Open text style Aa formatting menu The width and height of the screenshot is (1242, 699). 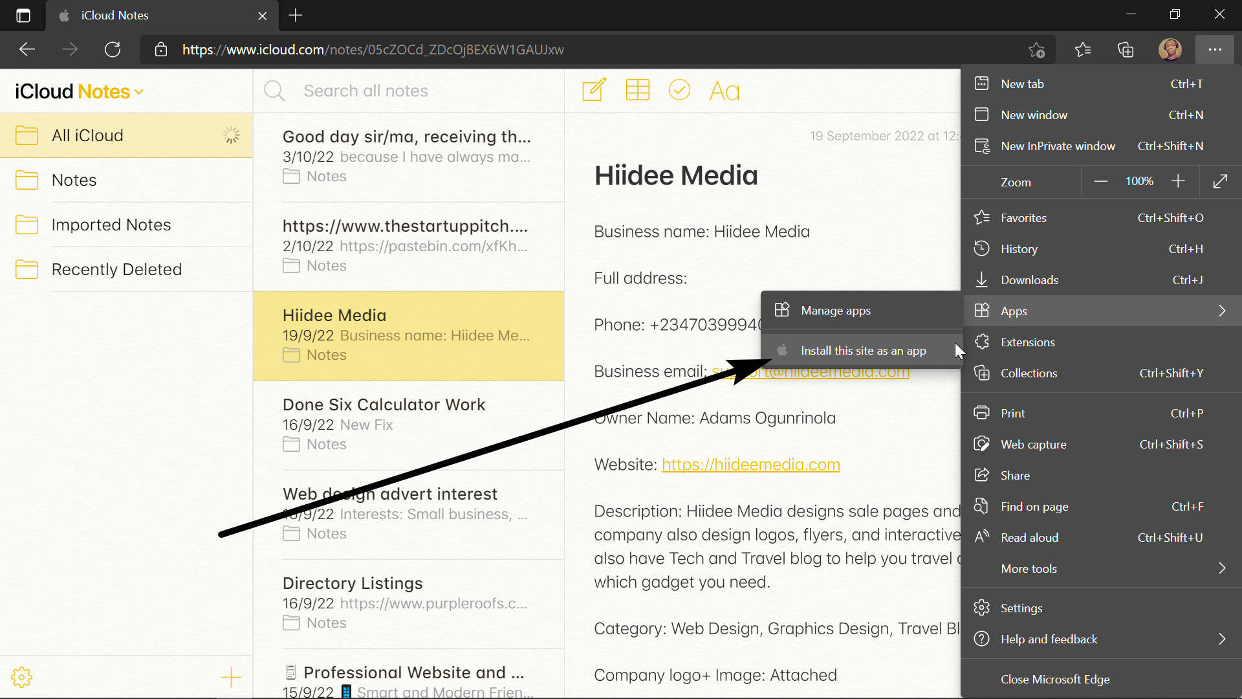point(724,91)
